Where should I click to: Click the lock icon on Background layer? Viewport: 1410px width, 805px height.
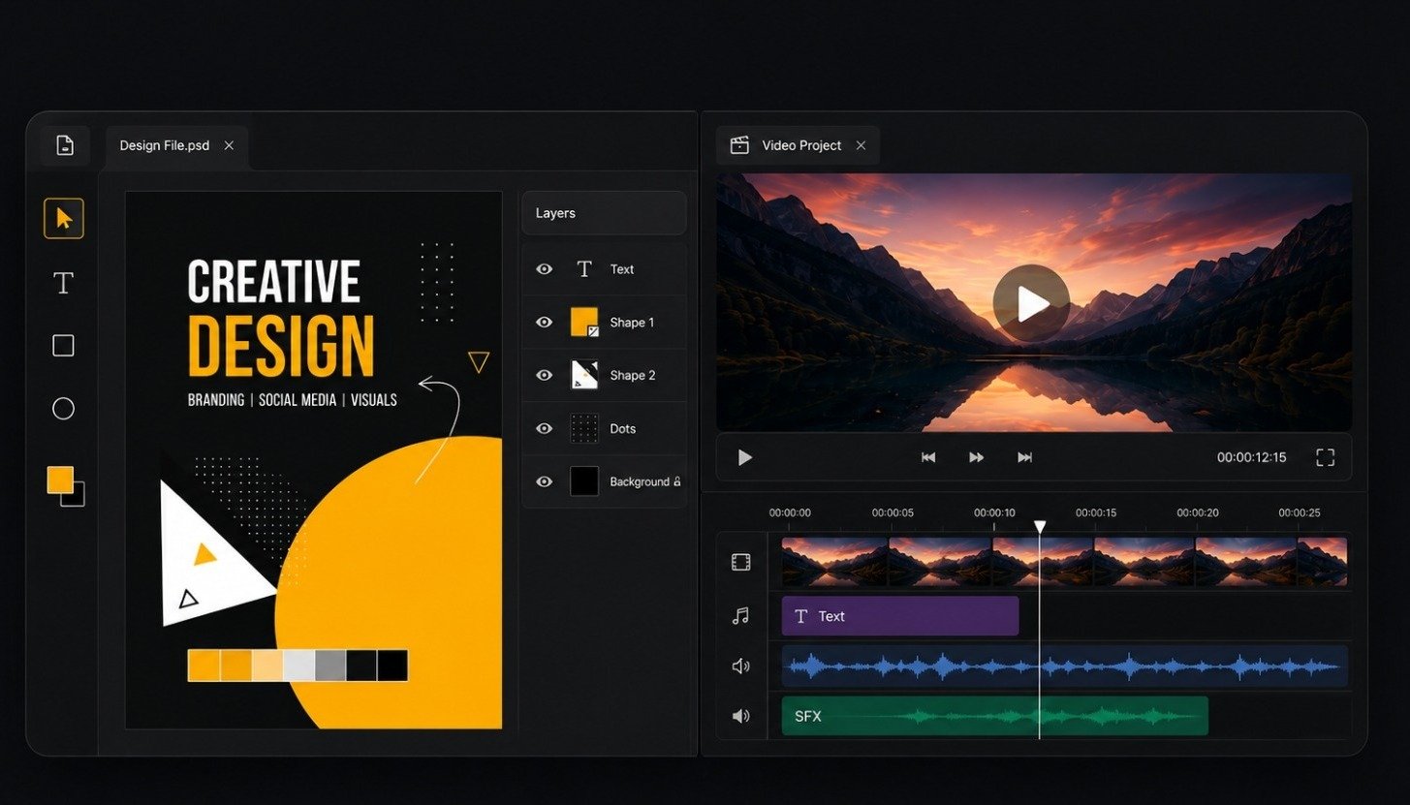pos(676,481)
